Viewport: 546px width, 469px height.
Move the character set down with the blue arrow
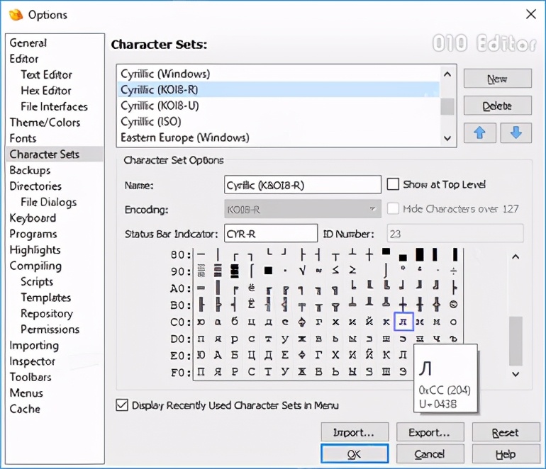[x=516, y=132]
